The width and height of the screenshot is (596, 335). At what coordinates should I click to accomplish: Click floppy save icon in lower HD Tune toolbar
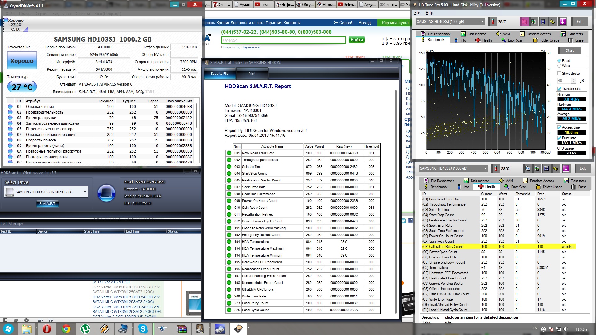(x=546, y=168)
